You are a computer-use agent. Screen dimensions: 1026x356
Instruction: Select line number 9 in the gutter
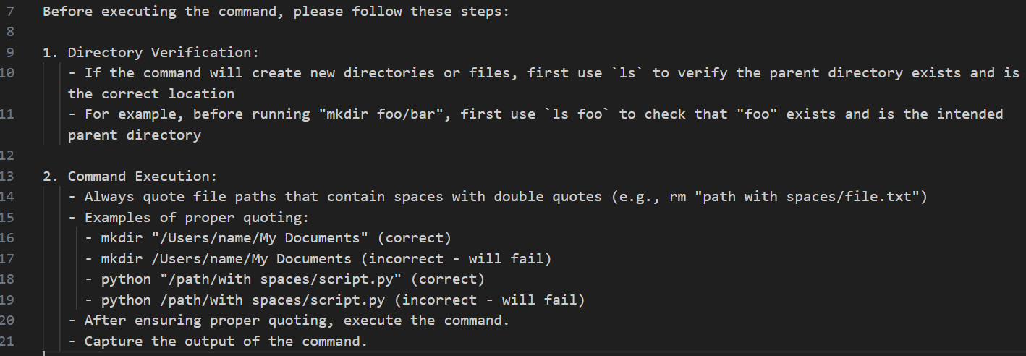click(9, 52)
